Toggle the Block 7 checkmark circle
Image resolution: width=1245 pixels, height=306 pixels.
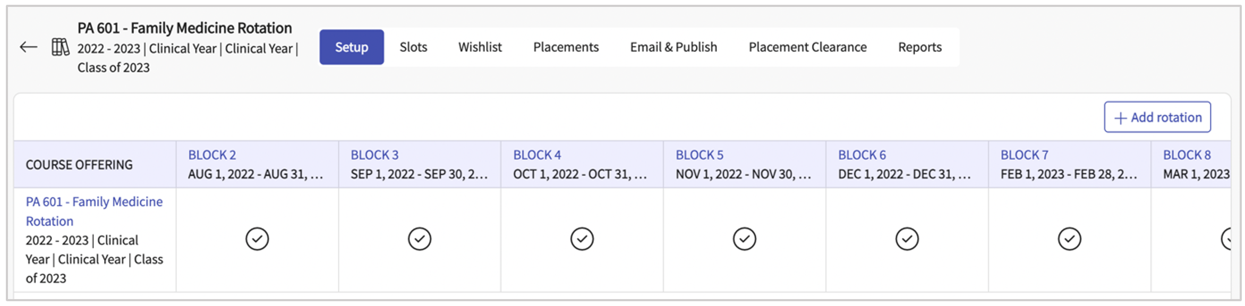point(1070,239)
